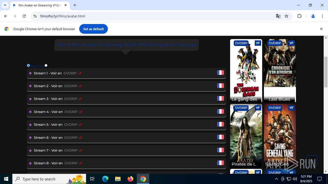328x184 pixels.
Task: Open File Explorer from the taskbar
Action: pos(118,179)
